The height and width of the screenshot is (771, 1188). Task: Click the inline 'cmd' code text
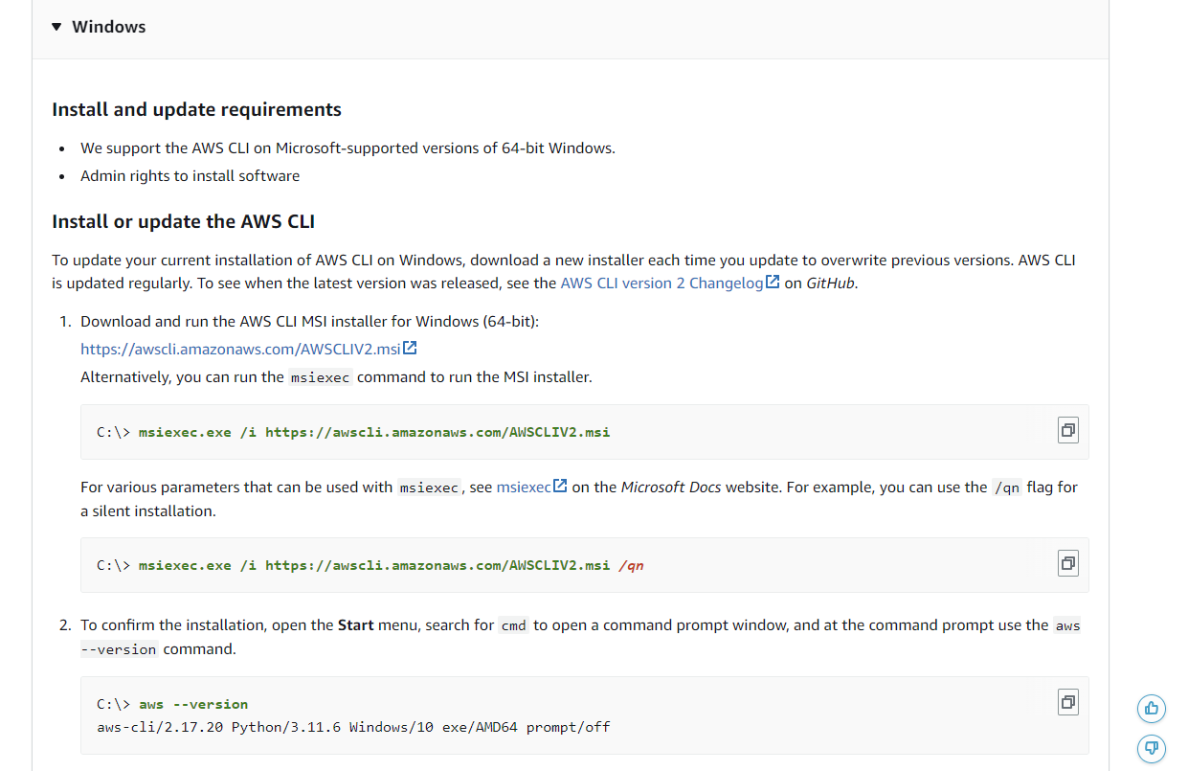[x=514, y=625]
